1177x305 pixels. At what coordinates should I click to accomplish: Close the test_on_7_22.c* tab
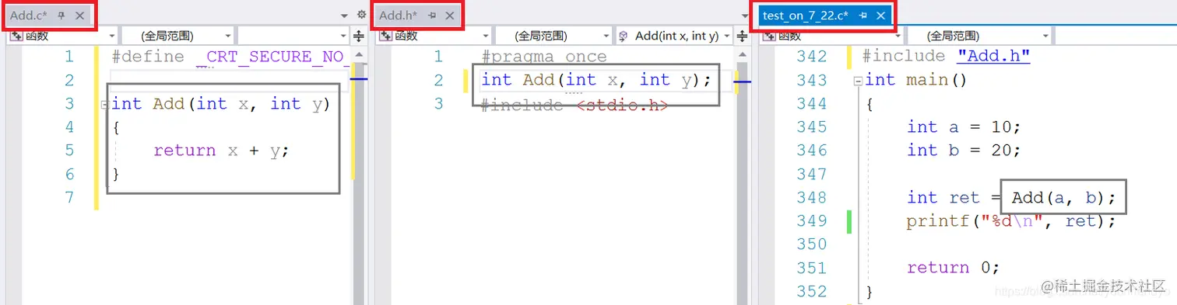[881, 16]
